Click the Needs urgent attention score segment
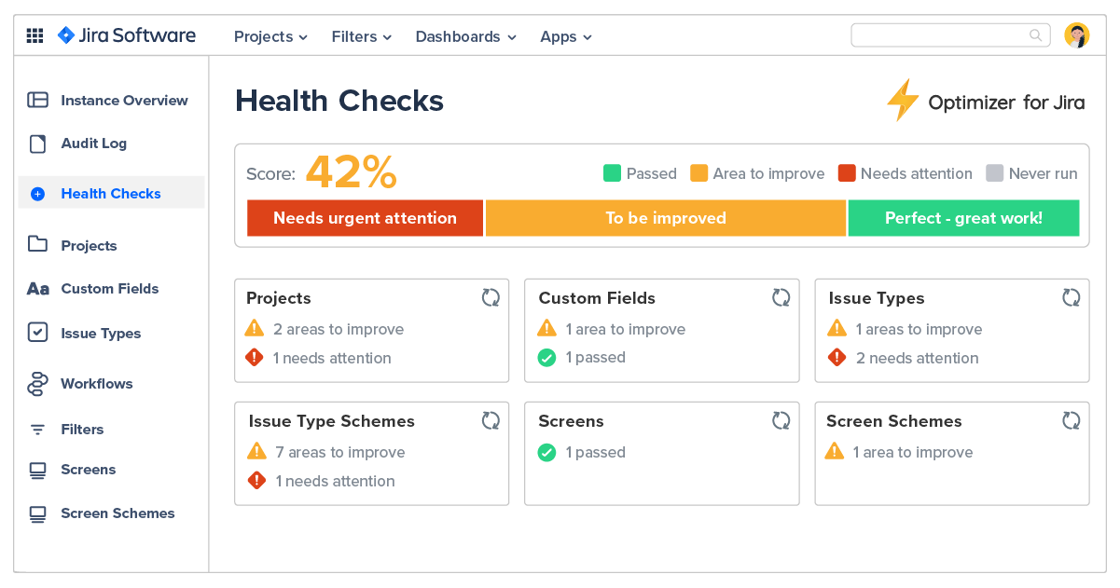This screenshot has width=1120, height=588. coord(365,218)
